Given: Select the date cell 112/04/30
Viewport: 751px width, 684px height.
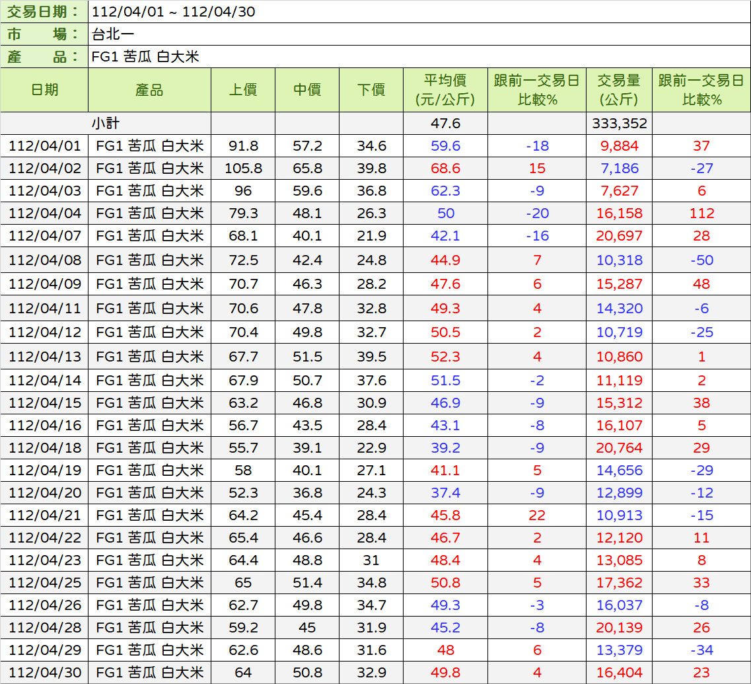Looking at the screenshot, I should point(44,673).
